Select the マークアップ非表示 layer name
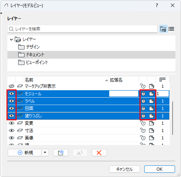The width and height of the screenshot is (181, 177). click(x=40, y=86)
